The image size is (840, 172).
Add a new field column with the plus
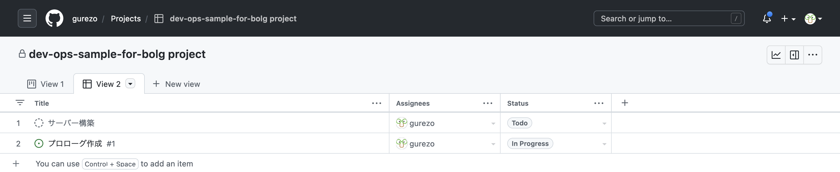tap(624, 103)
